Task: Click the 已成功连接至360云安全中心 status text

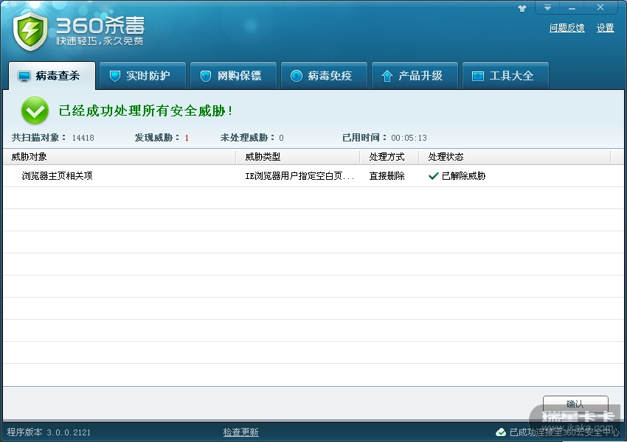Action: pos(564,432)
